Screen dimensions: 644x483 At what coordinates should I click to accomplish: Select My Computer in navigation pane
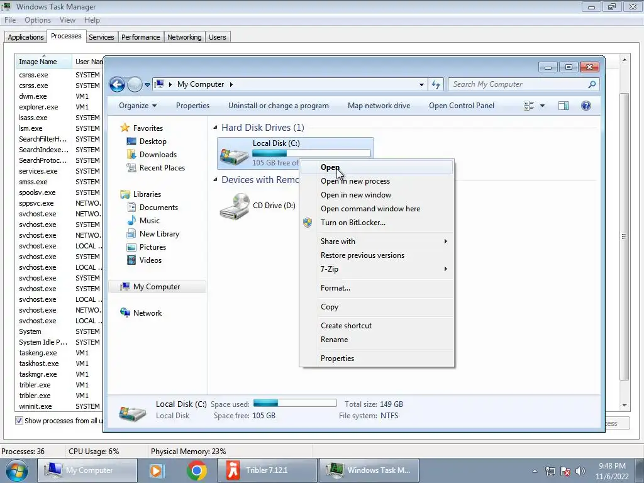pos(157,287)
